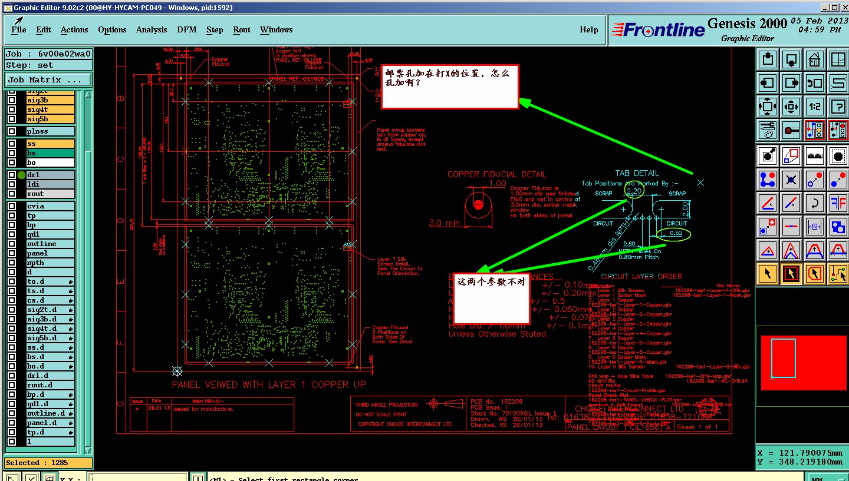Click the add pad feature icon
The width and height of the screenshot is (849, 481).
[768, 156]
